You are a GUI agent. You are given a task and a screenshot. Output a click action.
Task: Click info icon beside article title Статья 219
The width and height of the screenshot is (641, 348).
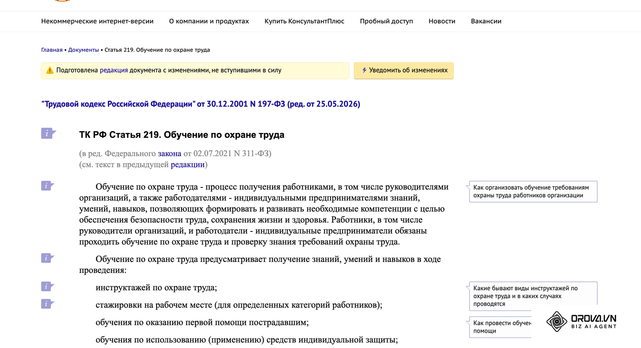48,133
